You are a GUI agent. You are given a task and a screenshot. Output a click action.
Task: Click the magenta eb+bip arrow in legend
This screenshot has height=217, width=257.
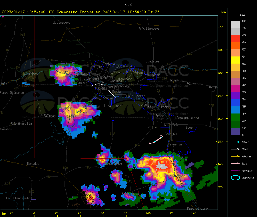click(235, 171)
